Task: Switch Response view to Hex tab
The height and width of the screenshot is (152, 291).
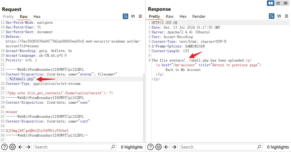Action: 183,16
